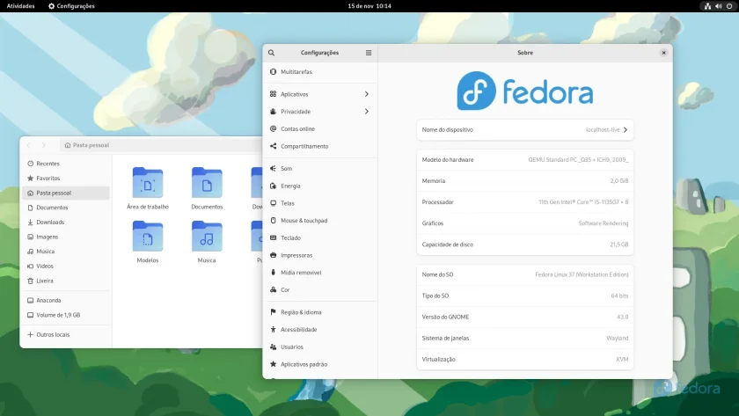Open Downloads in Files sidebar

(x=66, y=223)
